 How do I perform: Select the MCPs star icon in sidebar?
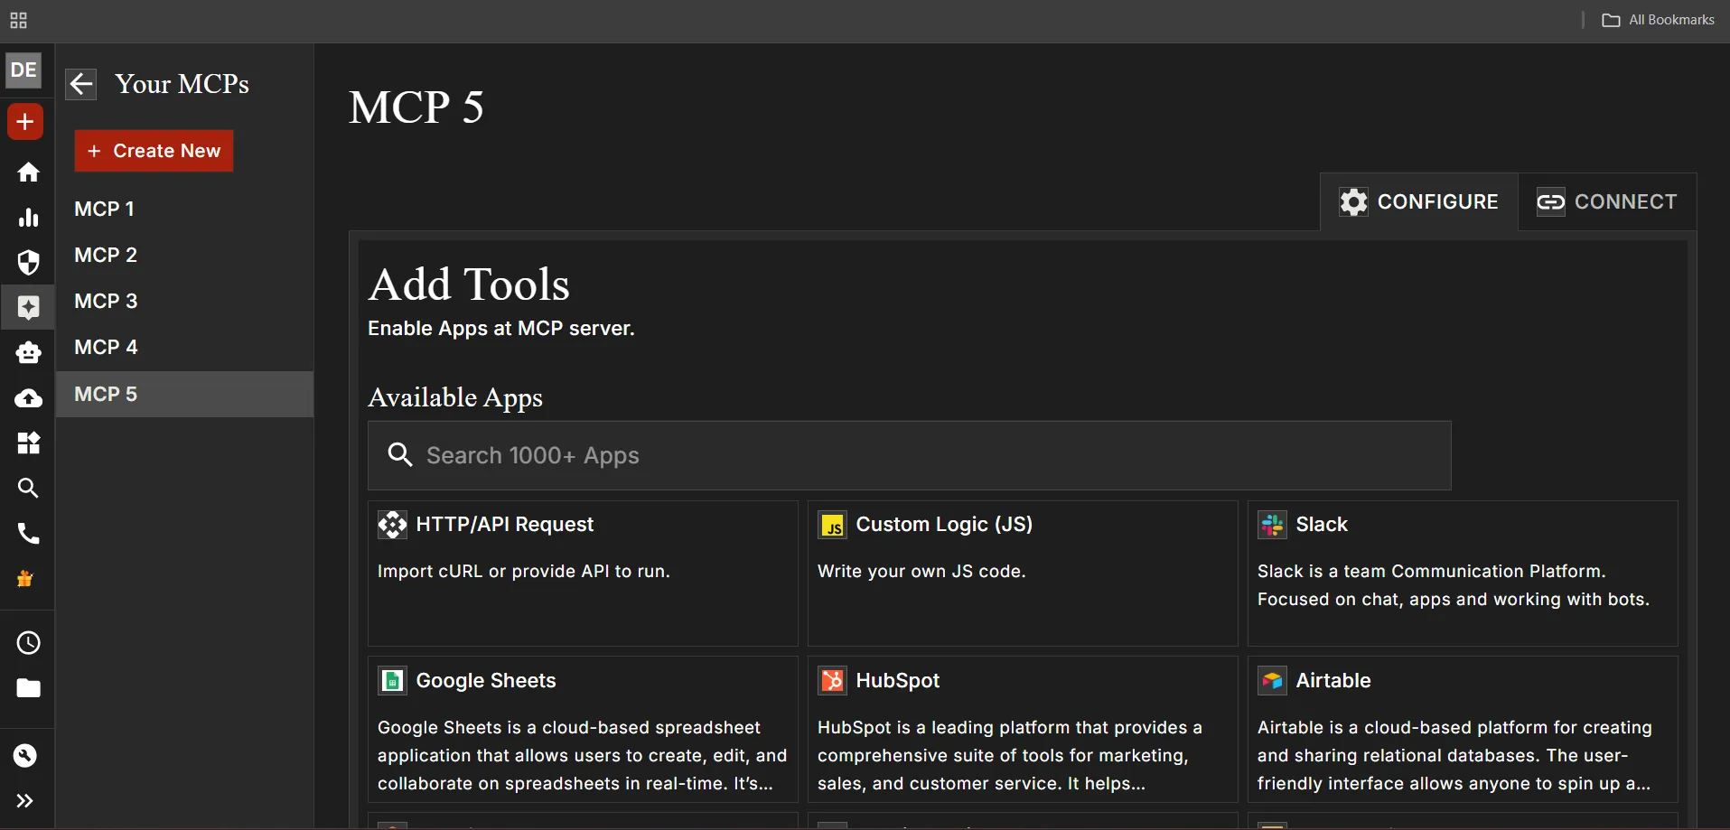click(x=28, y=307)
